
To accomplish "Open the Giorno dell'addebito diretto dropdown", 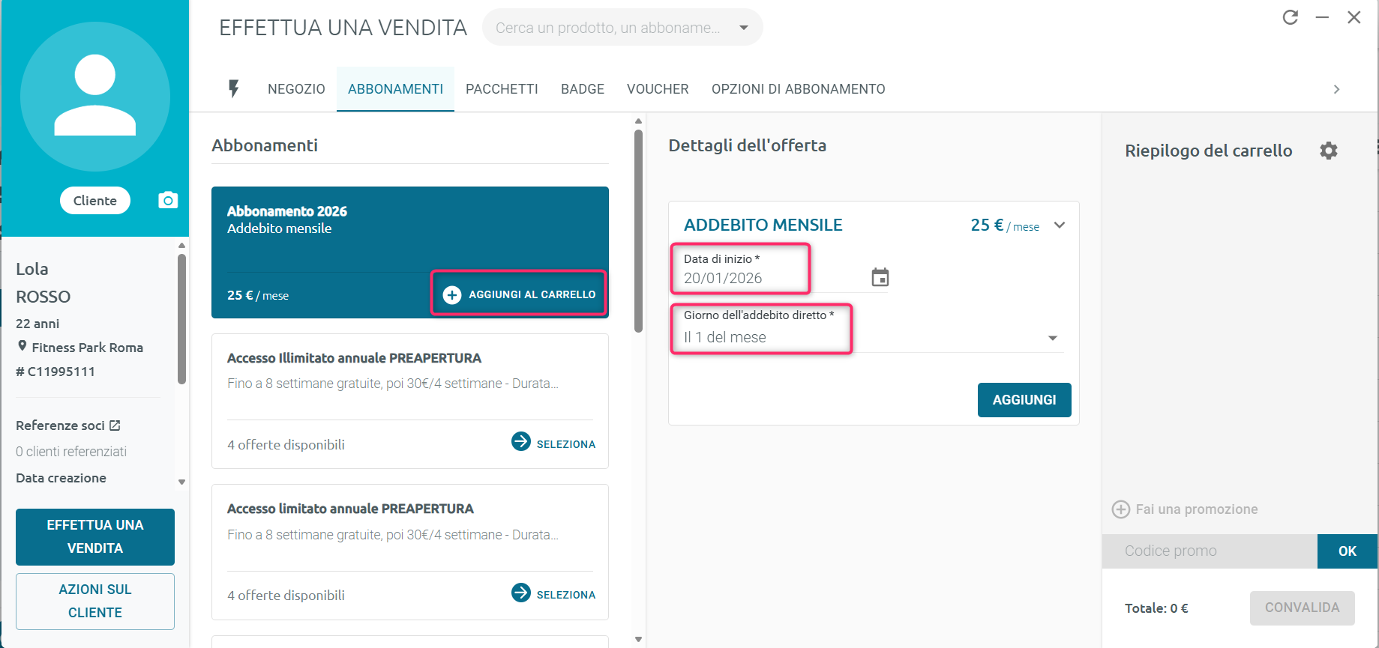I will (1053, 338).
